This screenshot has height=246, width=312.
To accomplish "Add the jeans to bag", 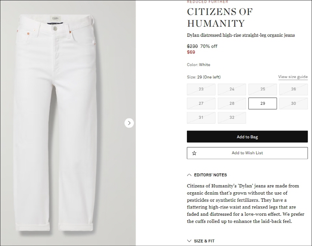I will [x=247, y=137].
